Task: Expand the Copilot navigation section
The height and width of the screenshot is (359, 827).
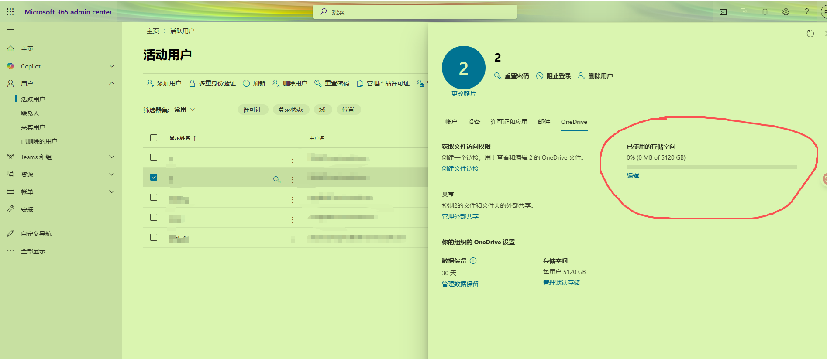Action: [x=112, y=66]
